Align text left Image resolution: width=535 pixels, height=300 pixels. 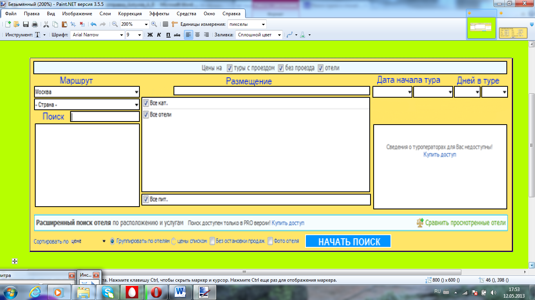(189, 35)
